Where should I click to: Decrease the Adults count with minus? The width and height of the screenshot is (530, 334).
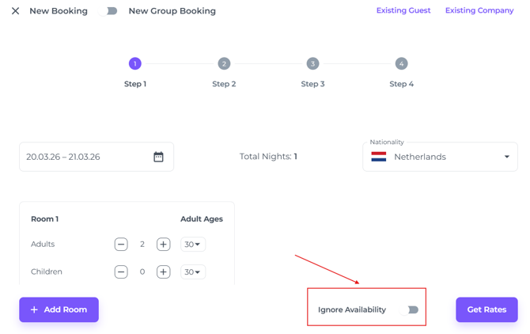tap(121, 245)
